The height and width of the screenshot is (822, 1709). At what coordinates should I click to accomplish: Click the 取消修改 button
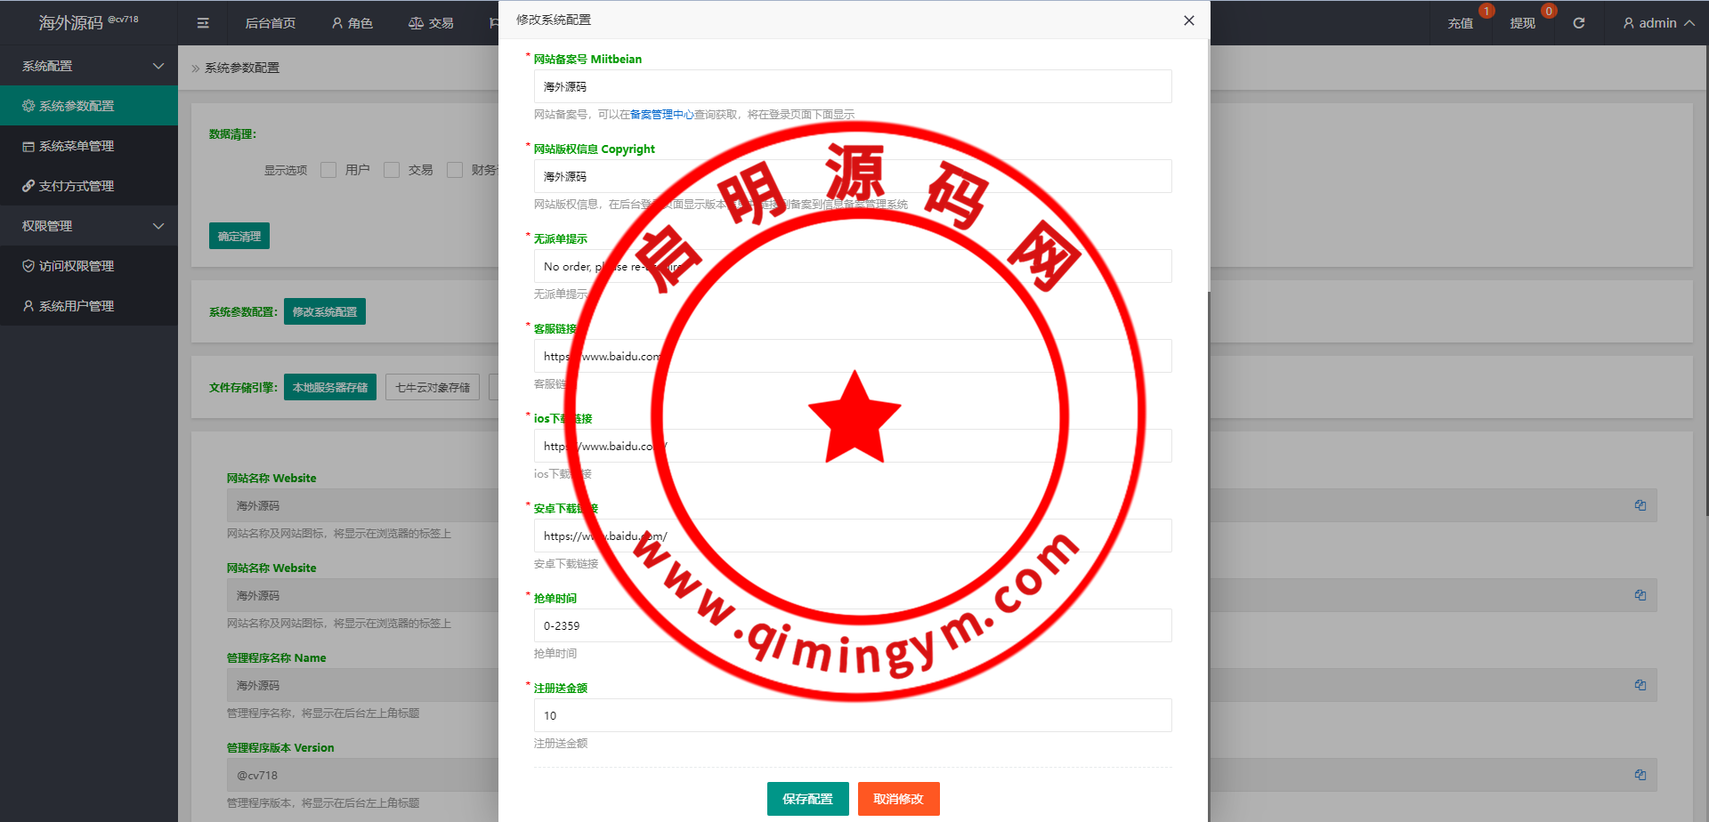[x=898, y=799]
